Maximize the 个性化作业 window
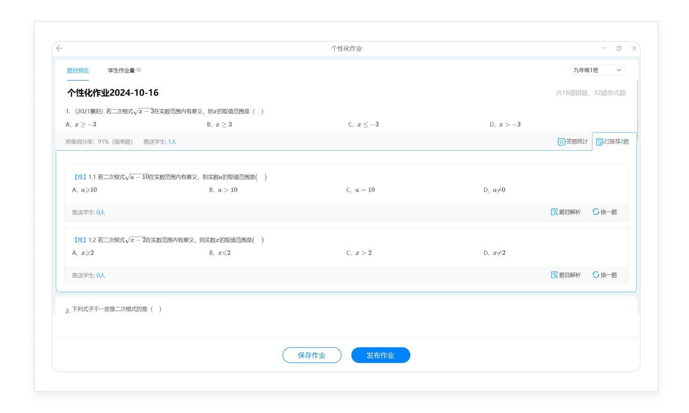The image size is (689, 413). tap(619, 48)
